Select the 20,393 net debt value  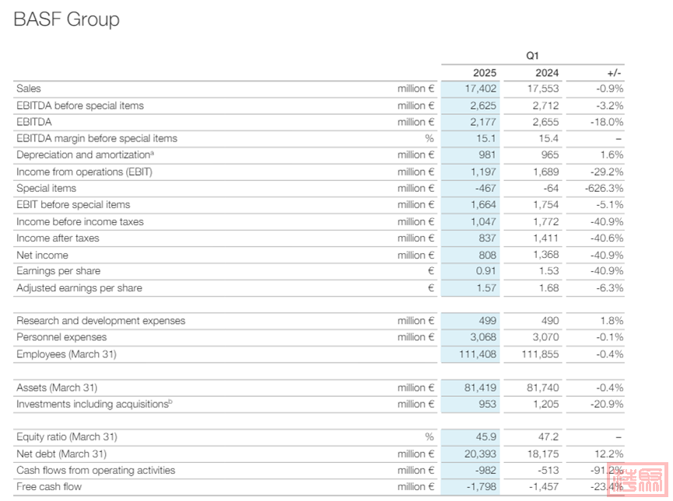point(480,454)
